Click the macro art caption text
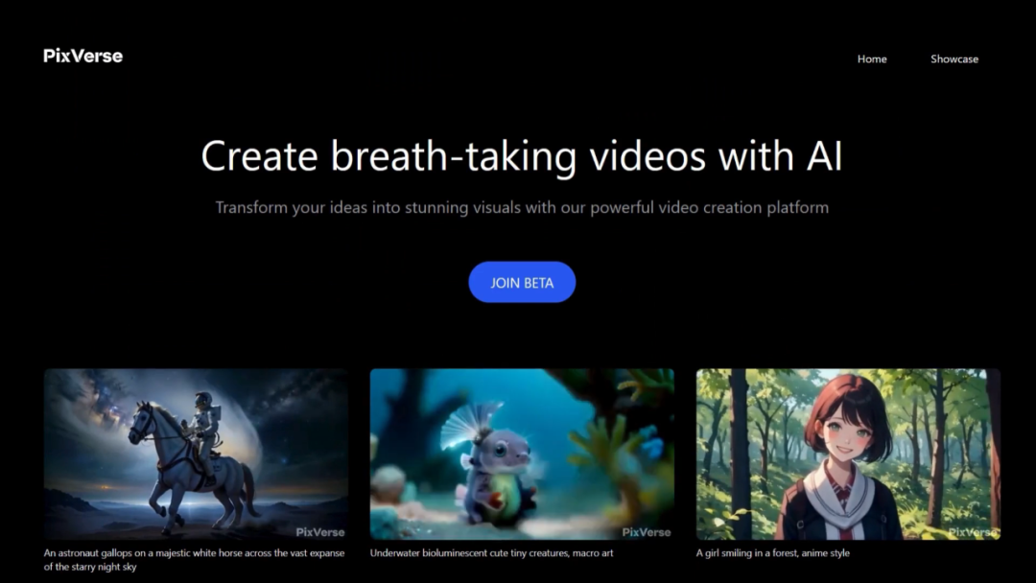 coord(490,553)
